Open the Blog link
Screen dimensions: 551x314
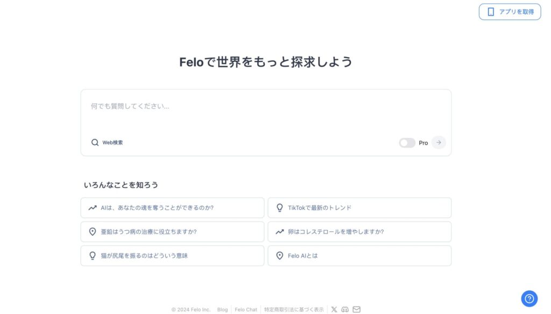tap(222, 309)
